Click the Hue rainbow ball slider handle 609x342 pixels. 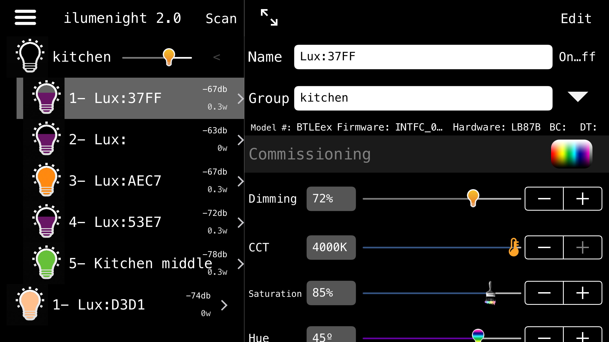(478, 336)
